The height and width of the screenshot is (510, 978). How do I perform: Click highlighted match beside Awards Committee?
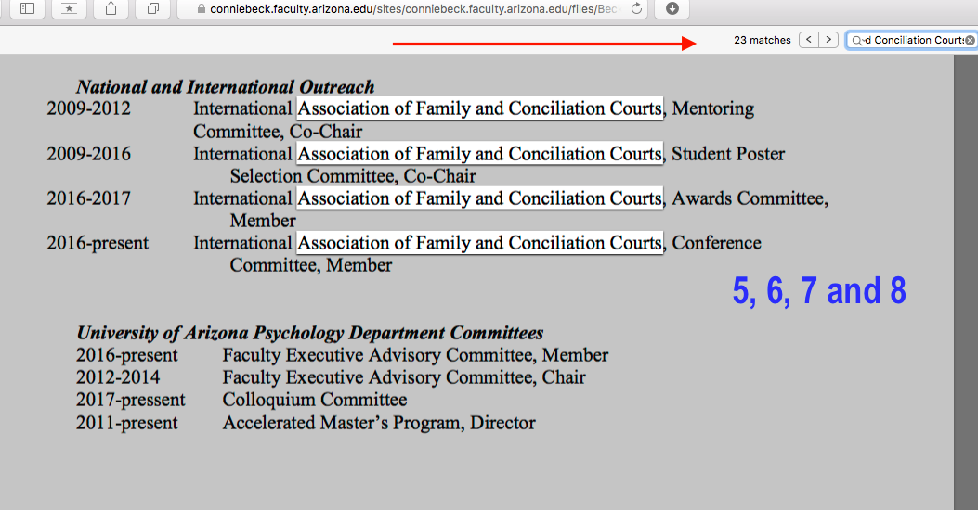pyautogui.click(x=479, y=198)
